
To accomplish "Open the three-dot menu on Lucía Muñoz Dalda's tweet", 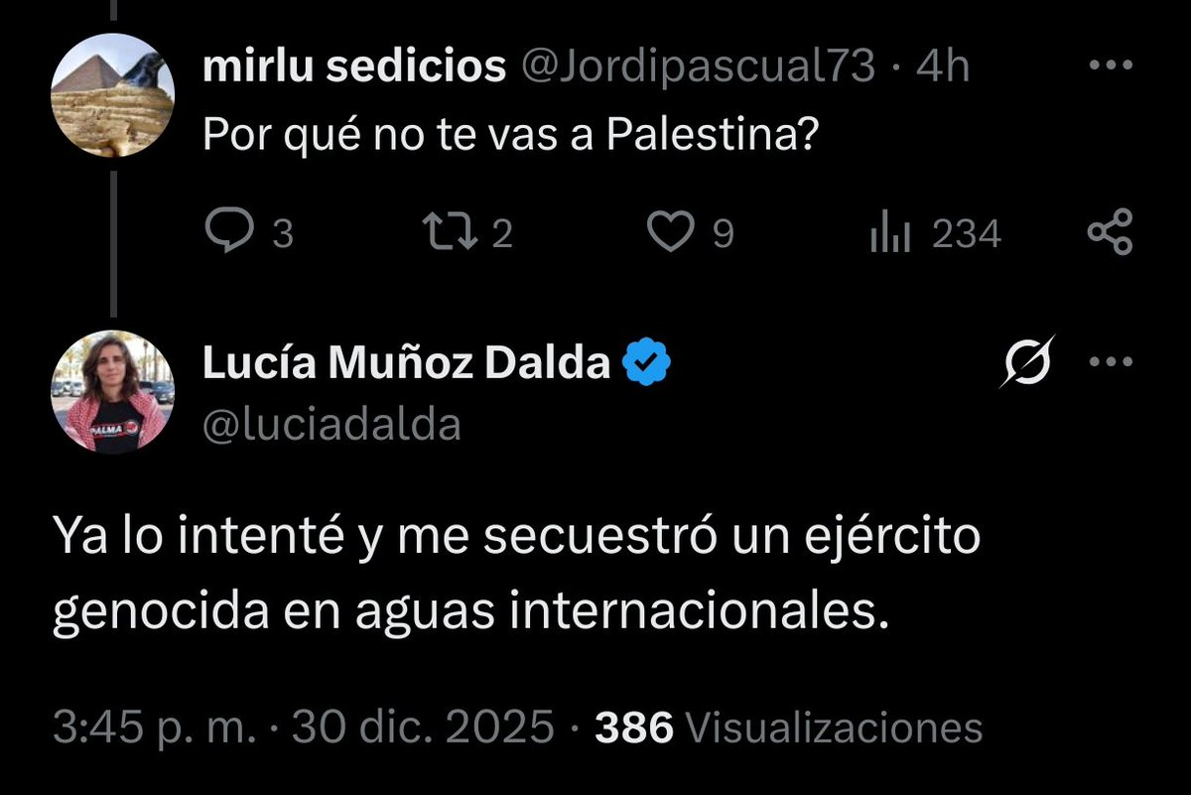I will (1110, 363).
